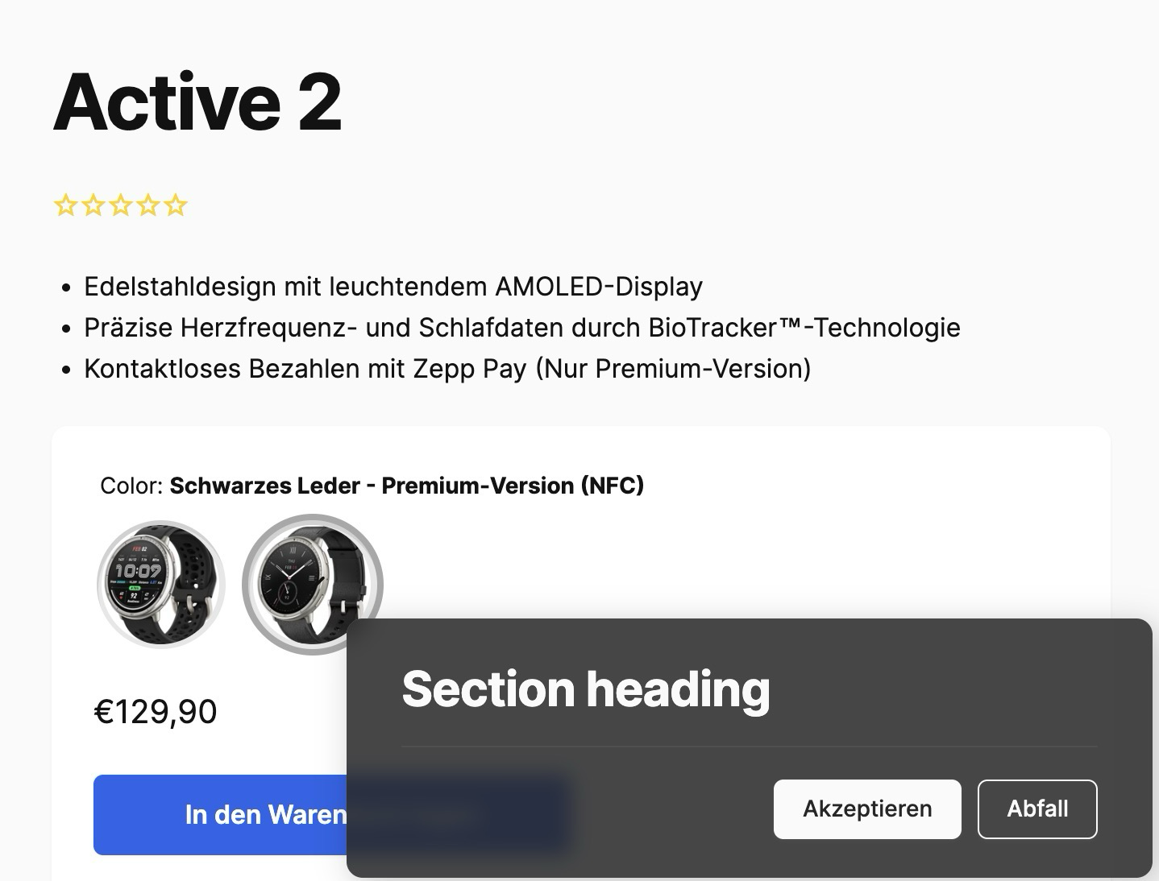The width and height of the screenshot is (1159, 881).
Task: Click the €129,90 price text
Action: (156, 712)
